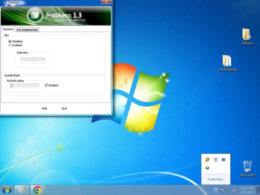Viewport: 260px width, 195px height.
Task: Click the blur Intensity slider thumb
Action: pyautogui.click(x=33, y=59)
